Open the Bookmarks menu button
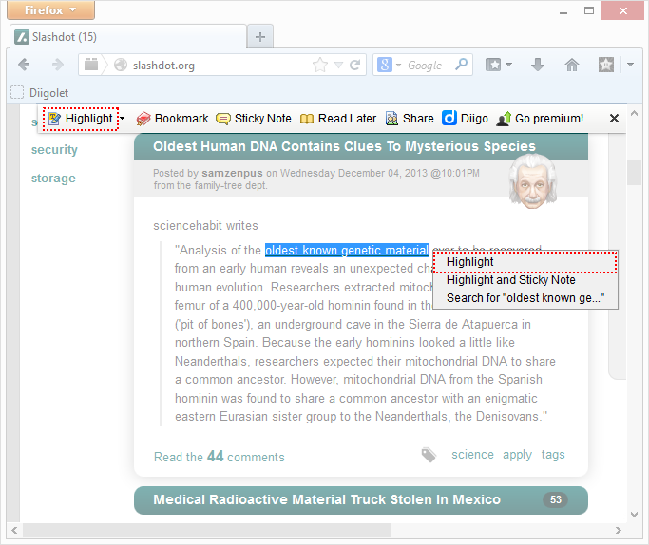 [x=498, y=65]
